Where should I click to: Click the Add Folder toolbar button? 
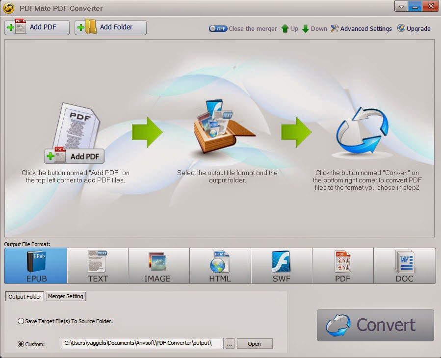pos(110,27)
